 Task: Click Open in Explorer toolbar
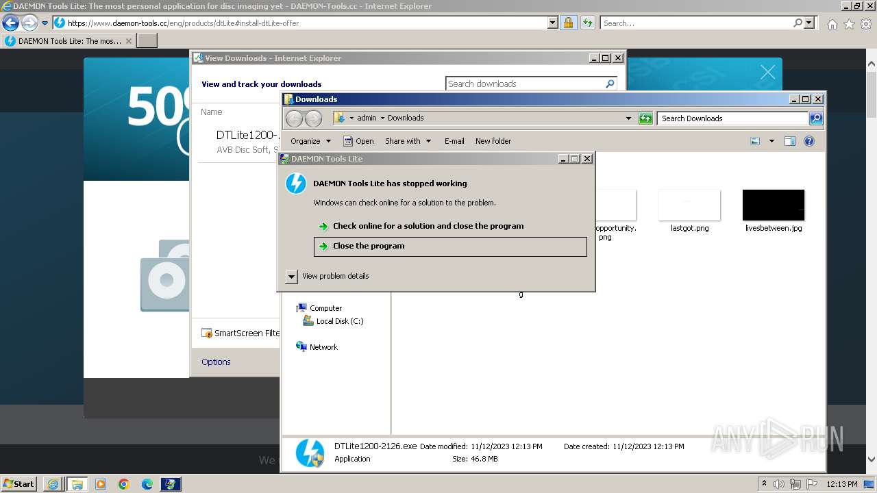pos(358,141)
